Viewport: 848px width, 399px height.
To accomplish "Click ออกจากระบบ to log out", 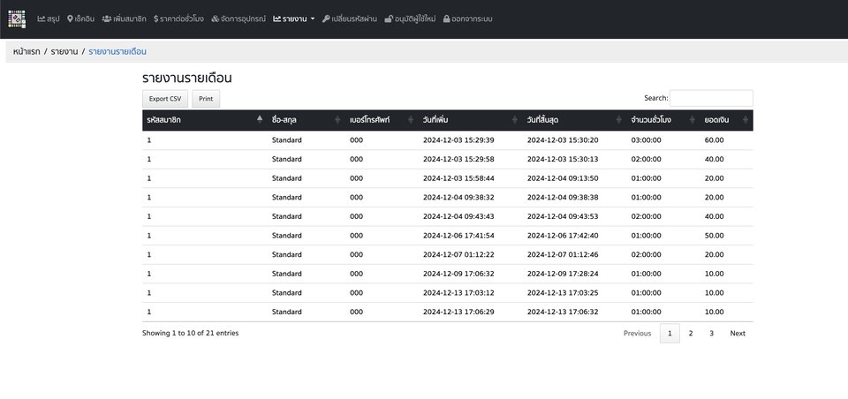I will [468, 19].
